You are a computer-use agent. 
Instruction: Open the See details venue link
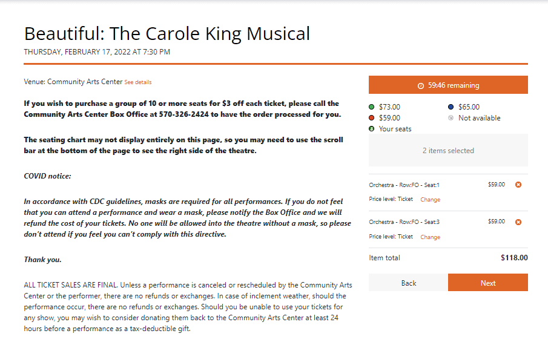tap(138, 82)
